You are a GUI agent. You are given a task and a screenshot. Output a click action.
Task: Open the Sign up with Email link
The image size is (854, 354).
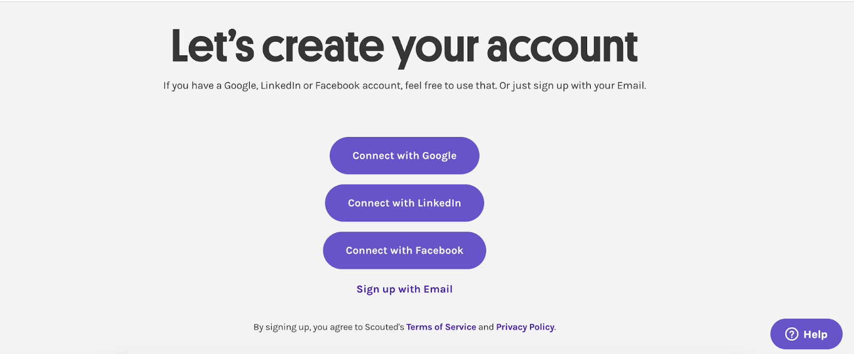click(404, 289)
